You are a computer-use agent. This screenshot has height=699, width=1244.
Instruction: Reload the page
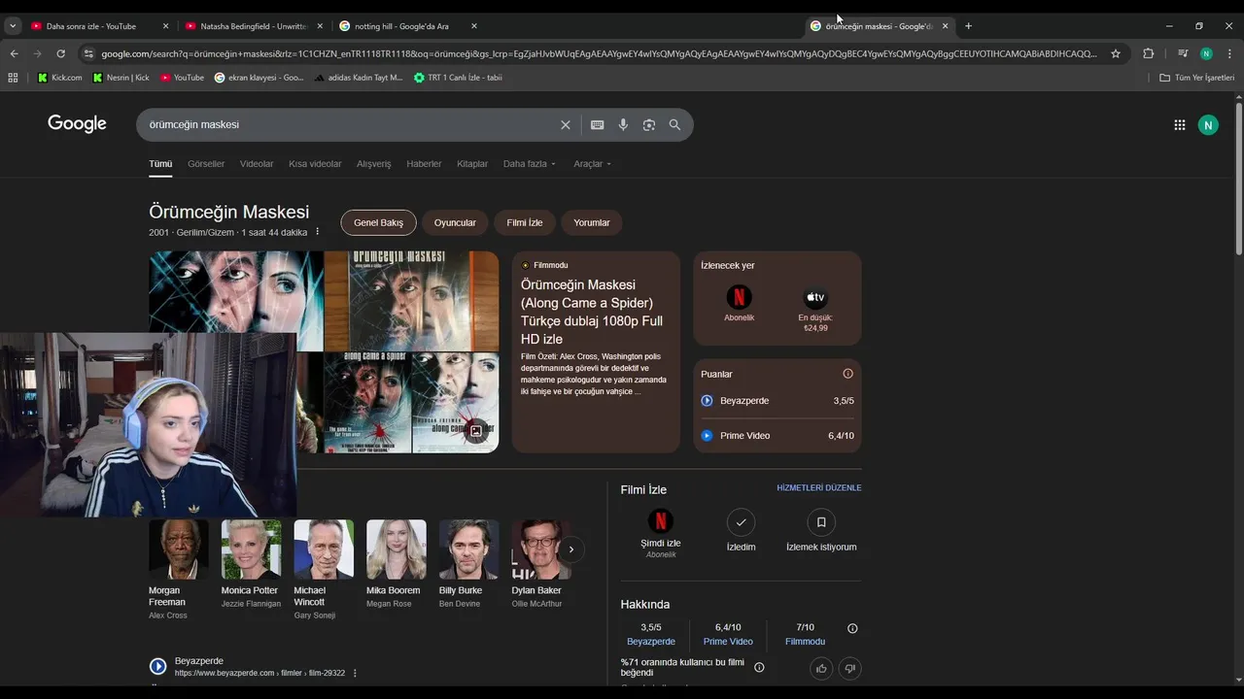(x=61, y=53)
